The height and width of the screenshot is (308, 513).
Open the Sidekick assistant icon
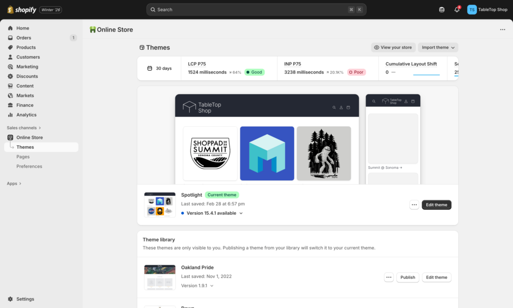[x=442, y=10]
